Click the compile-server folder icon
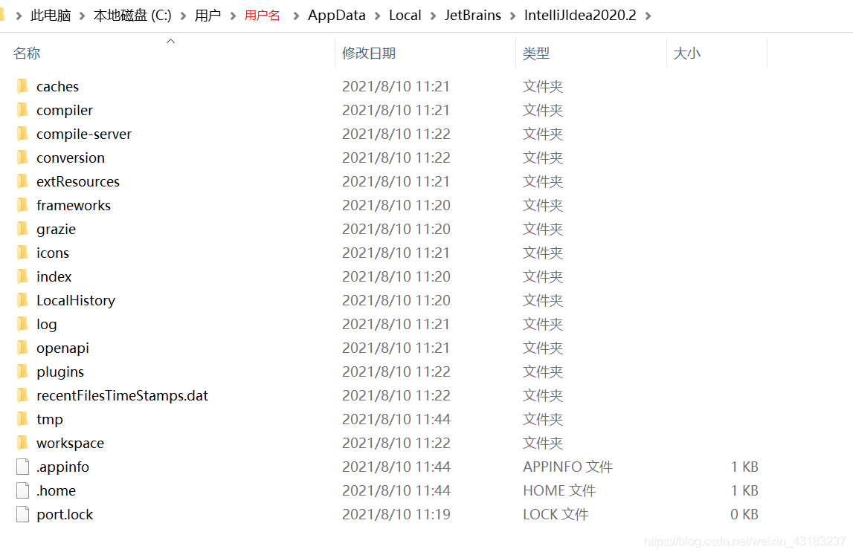Image resolution: width=853 pixels, height=555 pixels. tap(22, 134)
